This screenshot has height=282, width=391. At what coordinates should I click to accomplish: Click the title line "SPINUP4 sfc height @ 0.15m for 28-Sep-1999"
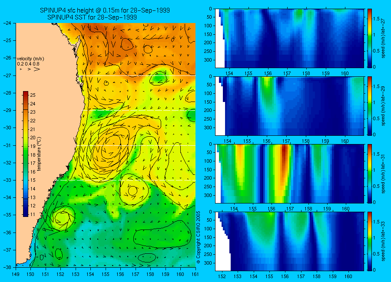(x=105, y=10)
